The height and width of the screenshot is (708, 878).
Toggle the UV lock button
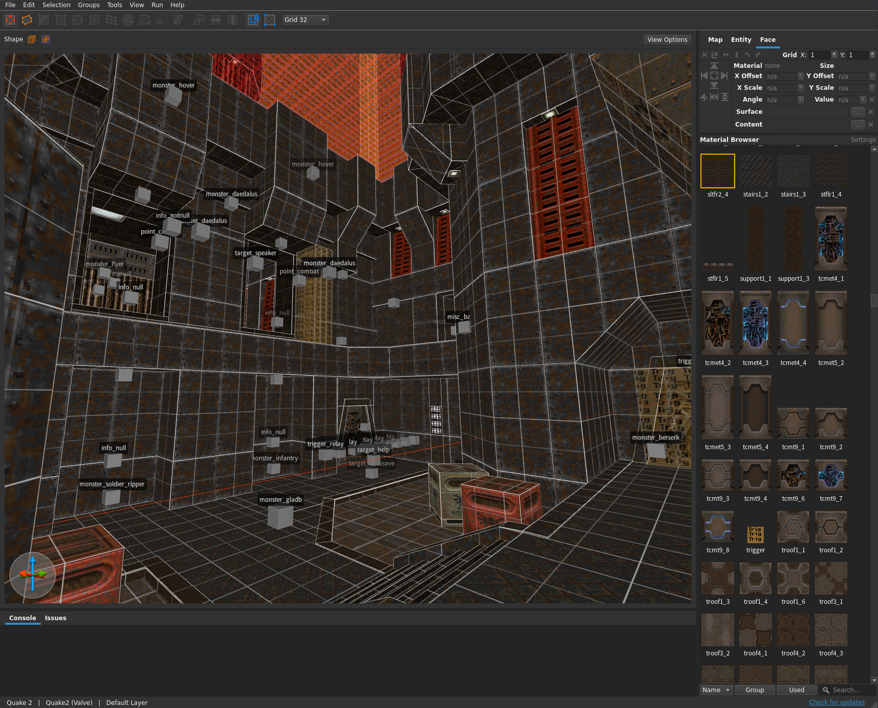pyautogui.click(x=270, y=20)
